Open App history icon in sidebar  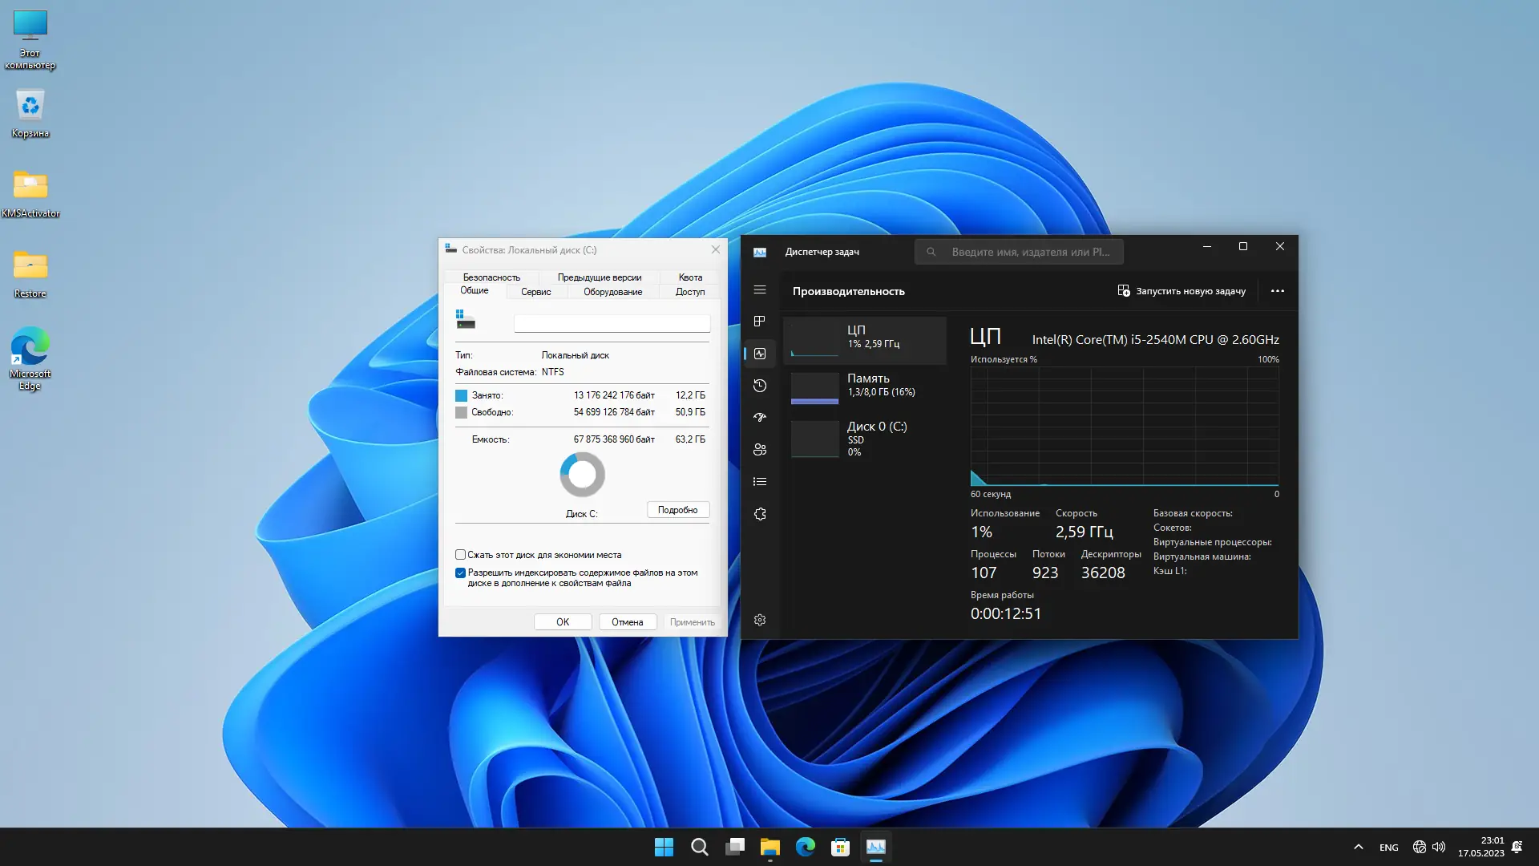point(760,386)
